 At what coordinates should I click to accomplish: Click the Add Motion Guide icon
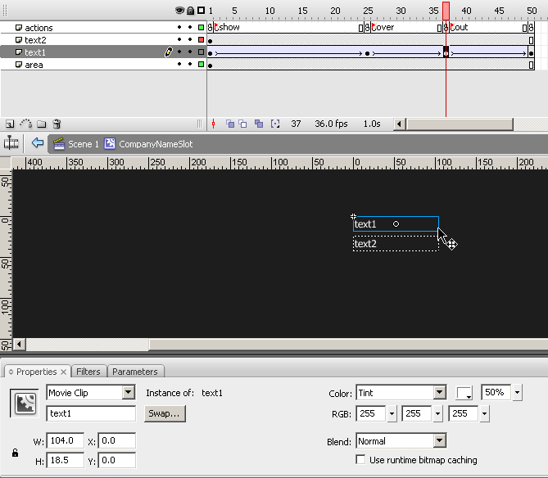pyautogui.click(x=25, y=124)
